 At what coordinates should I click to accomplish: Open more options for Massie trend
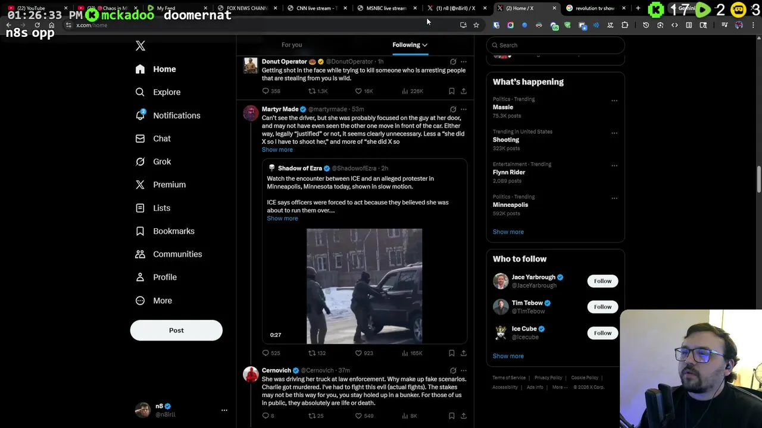click(614, 100)
